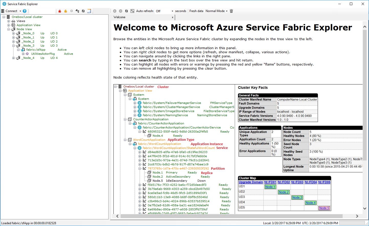Viewport: 369px width, 226px height.
Task: Clear highlighting with the sparkle icon
Action: (x=71, y=11)
